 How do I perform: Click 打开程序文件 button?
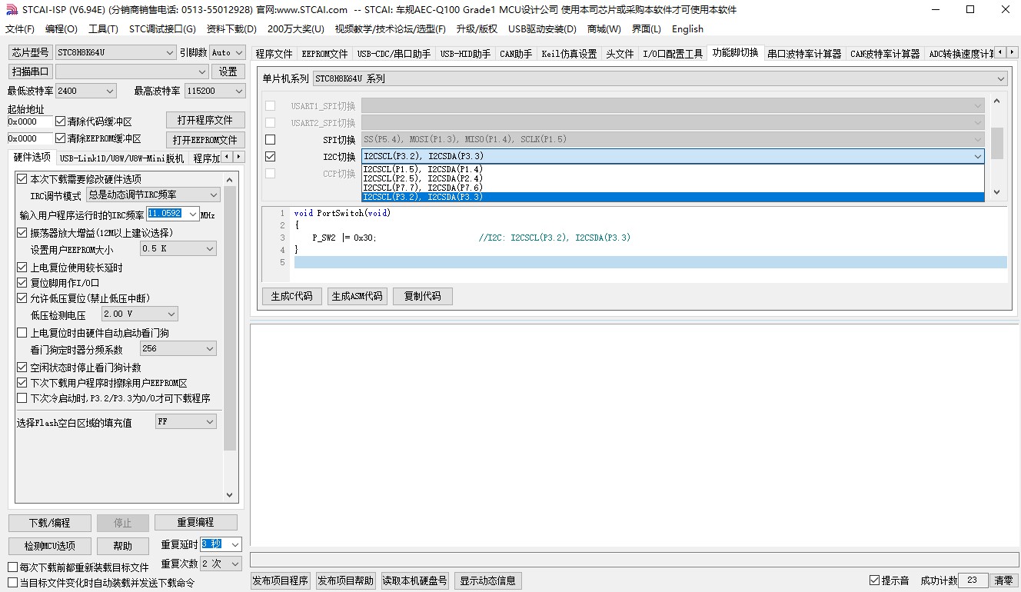[205, 121]
